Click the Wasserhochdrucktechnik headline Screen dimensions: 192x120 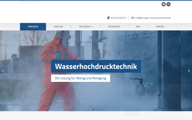(96, 66)
